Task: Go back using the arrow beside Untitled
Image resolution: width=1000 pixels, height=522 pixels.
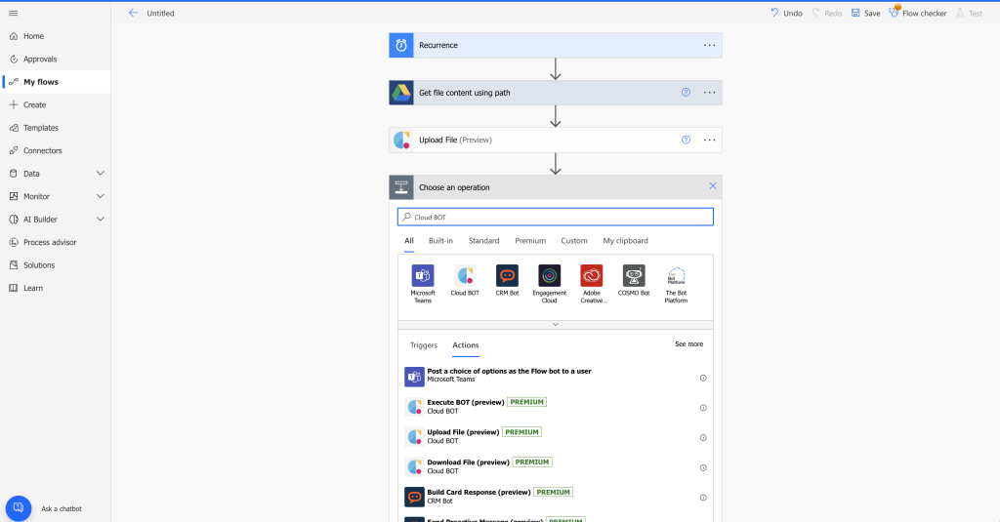Action: tap(133, 13)
